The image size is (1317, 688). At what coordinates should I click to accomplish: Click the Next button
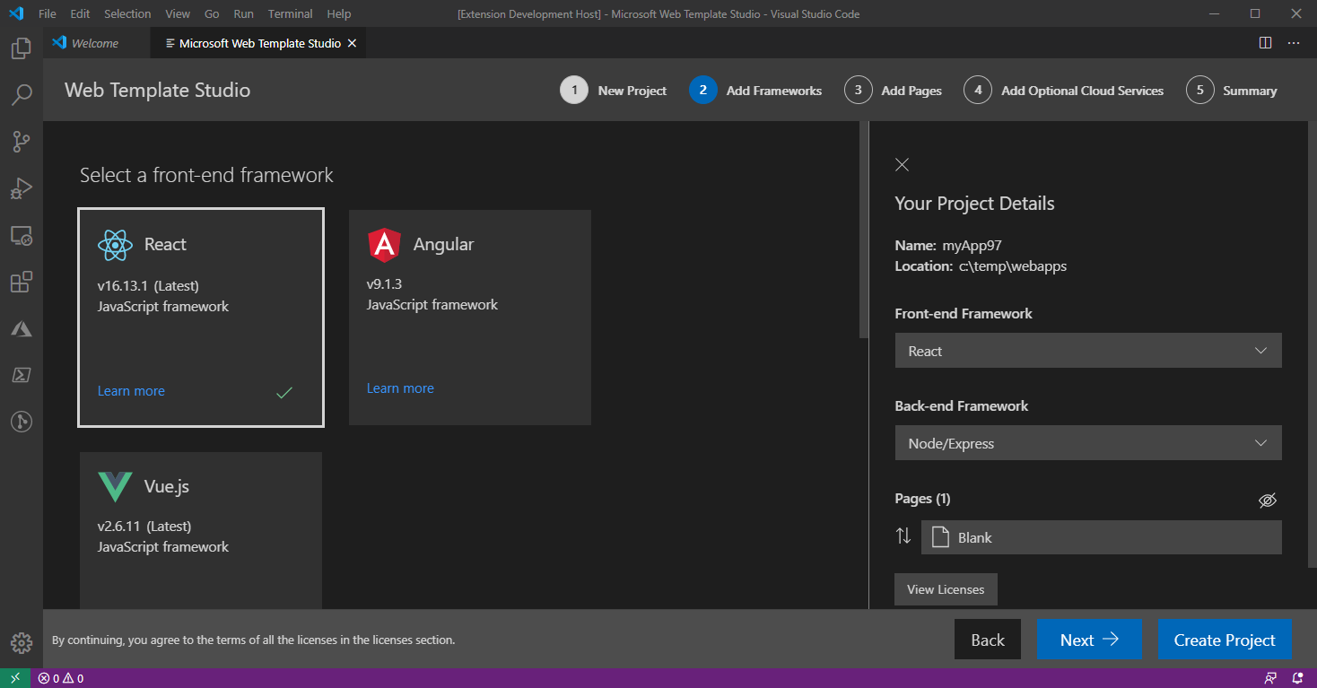tap(1089, 640)
